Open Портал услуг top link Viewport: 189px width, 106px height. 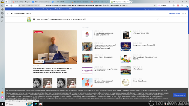(49, 9)
